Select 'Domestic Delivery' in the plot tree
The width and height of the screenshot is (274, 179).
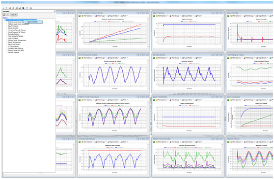point(14,34)
